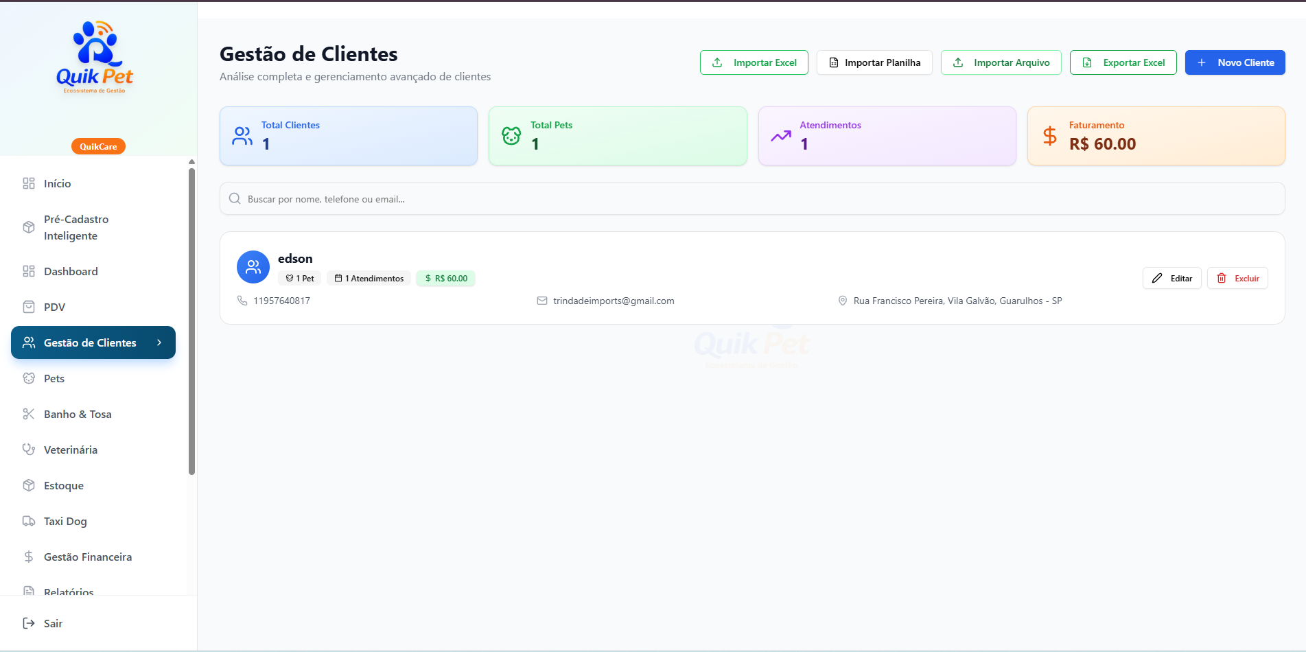Click the Pré-Cadastro Inteligente box icon
The image size is (1306, 652).
coord(29,227)
